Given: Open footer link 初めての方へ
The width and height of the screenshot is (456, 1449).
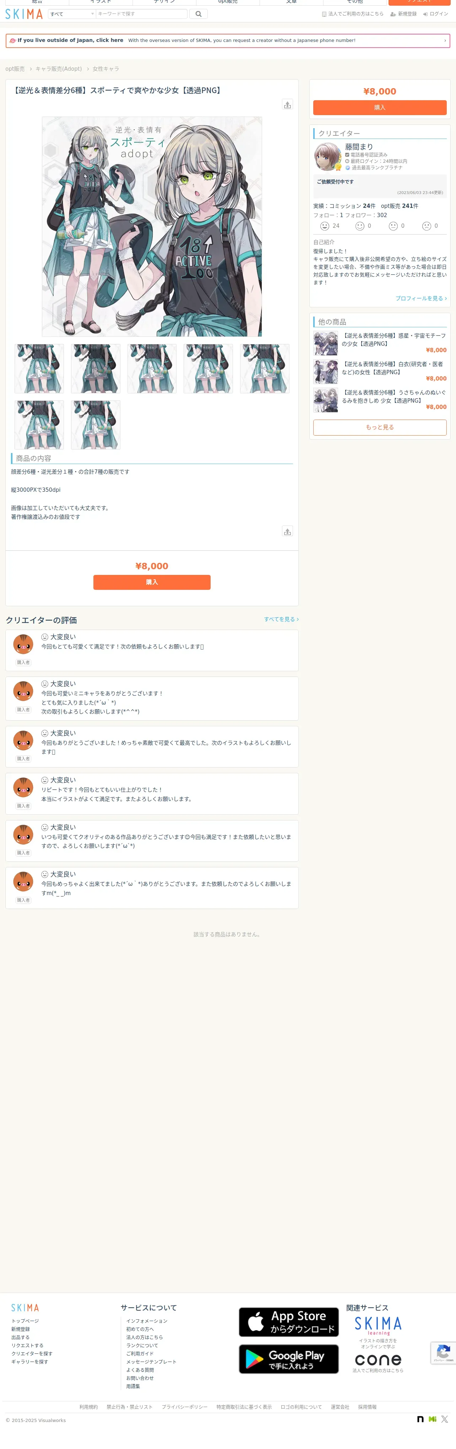Looking at the screenshot, I should point(140,1329).
